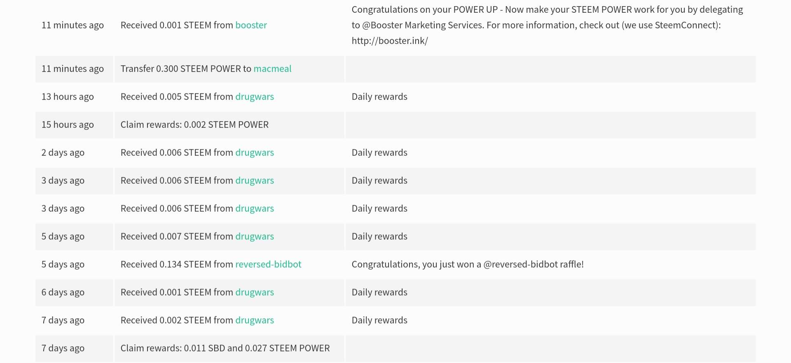Screen dimensions: 791x363
Task: Open the booster account link
Action: coord(251,25)
